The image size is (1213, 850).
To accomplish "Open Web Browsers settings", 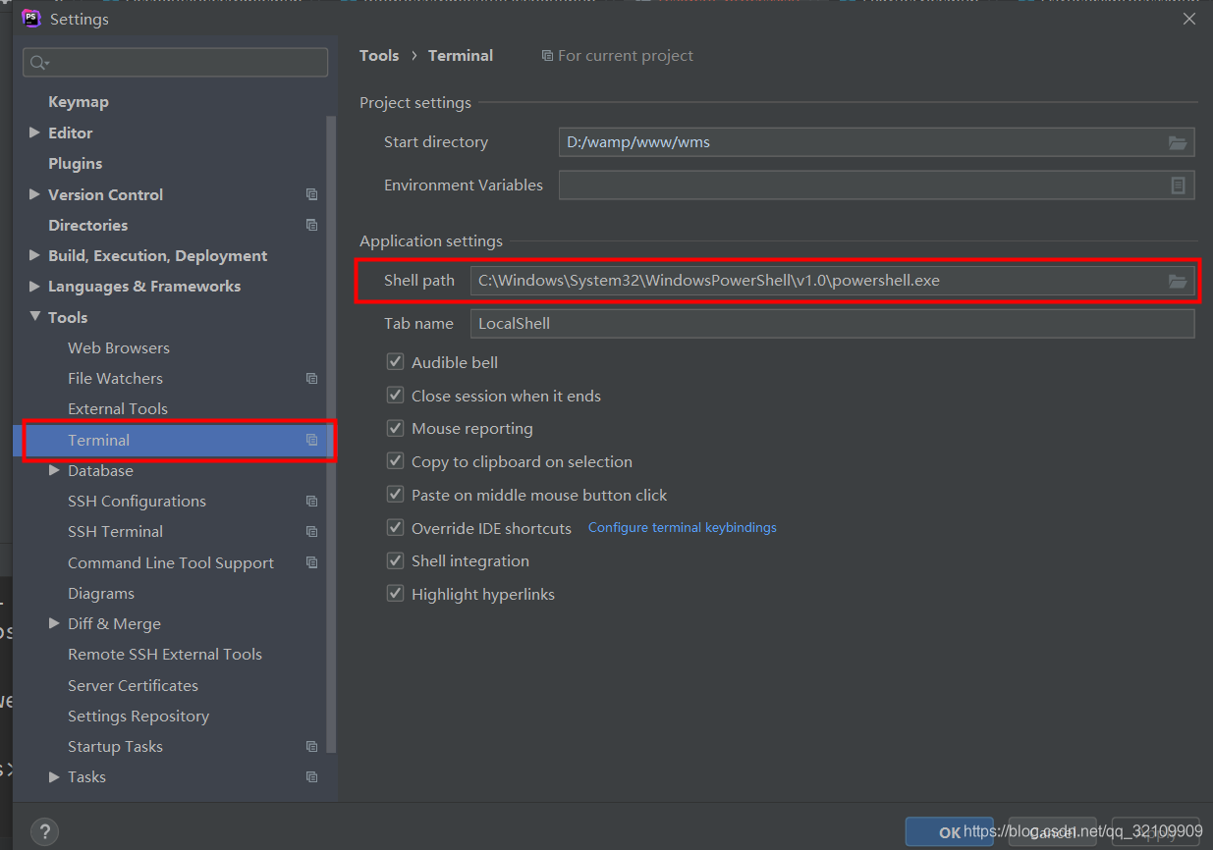I will coord(119,347).
